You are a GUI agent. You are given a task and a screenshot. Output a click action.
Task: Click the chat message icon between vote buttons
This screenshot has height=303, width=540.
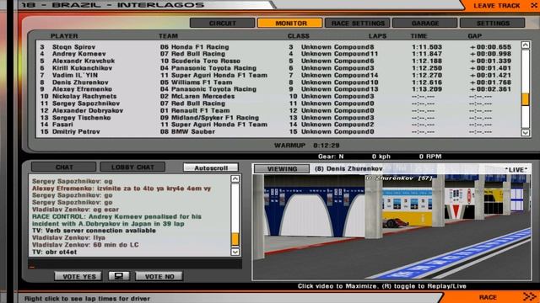[119, 276]
